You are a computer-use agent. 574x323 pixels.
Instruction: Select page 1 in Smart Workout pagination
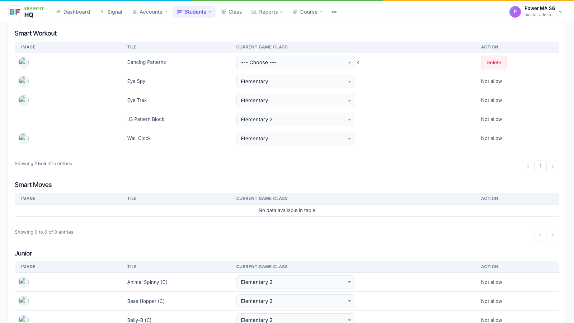(x=541, y=166)
